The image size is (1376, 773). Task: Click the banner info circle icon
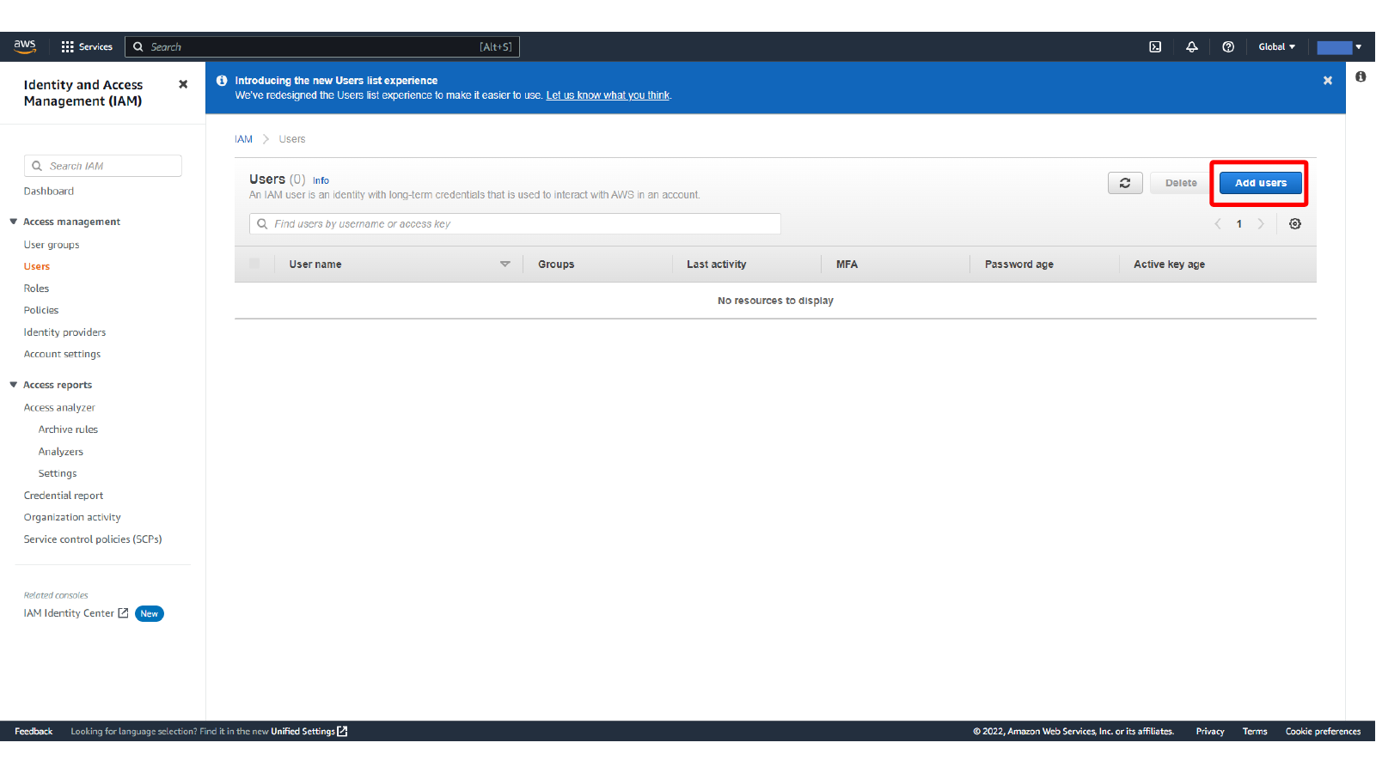[222, 81]
